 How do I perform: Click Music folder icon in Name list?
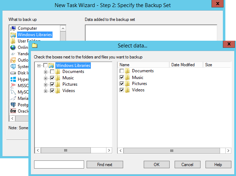pos(127,77)
